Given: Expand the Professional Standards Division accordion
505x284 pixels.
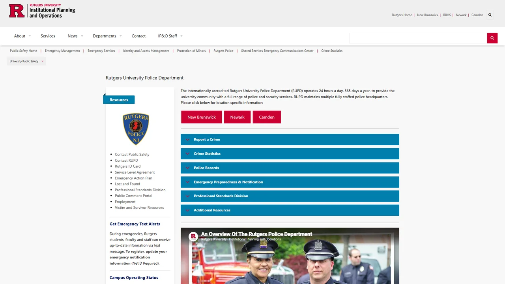Looking at the screenshot, I should coord(290,196).
